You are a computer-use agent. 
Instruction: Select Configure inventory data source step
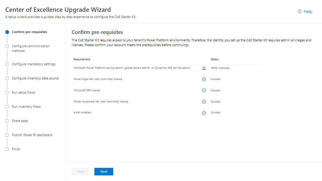coord(35,78)
